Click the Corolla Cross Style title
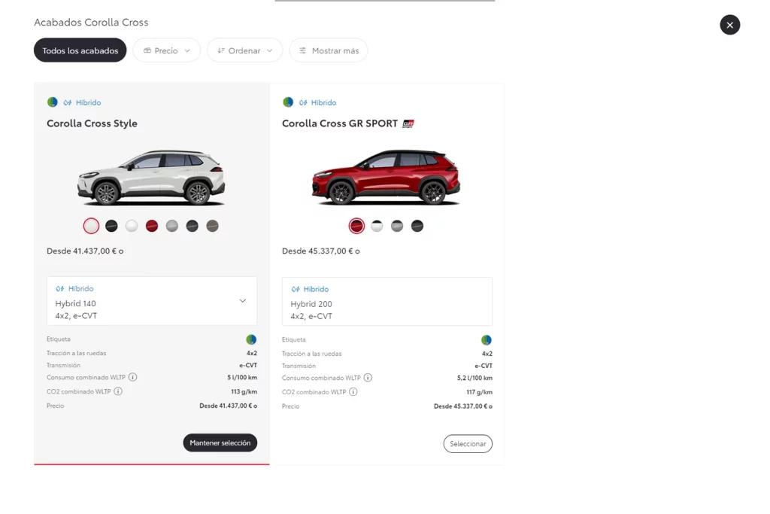 point(92,123)
